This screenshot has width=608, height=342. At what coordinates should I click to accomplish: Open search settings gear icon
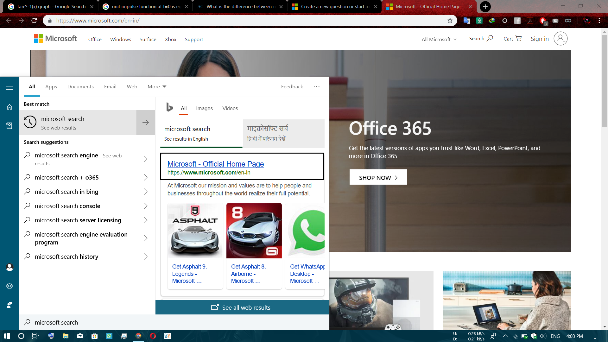(9, 286)
